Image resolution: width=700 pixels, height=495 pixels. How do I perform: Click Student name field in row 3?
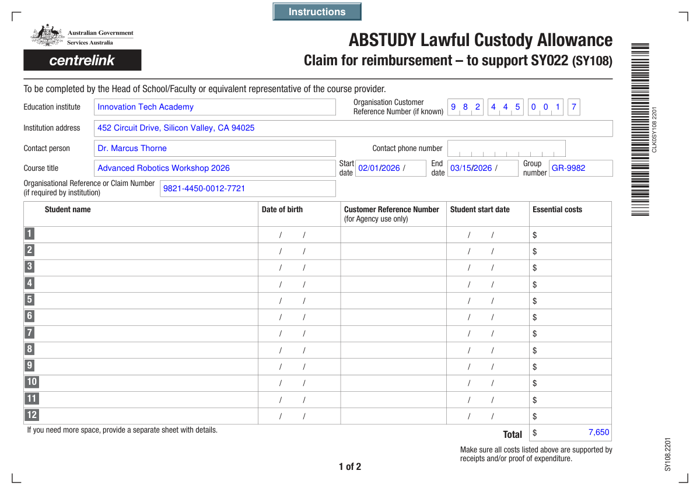[x=146, y=268]
